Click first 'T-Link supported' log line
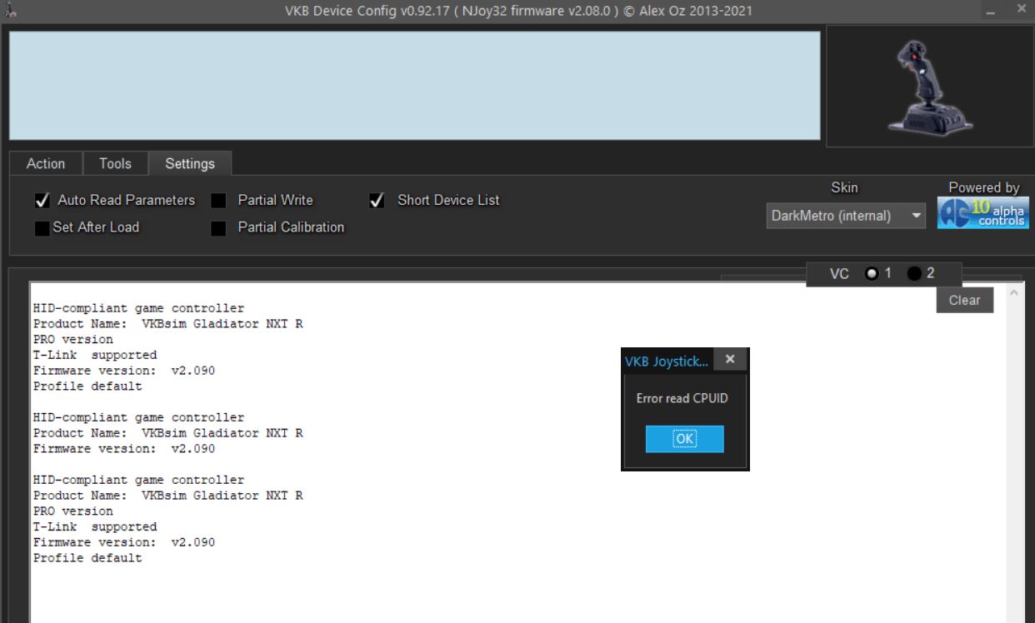This screenshot has width=1035, height=623. coord(95,355)
